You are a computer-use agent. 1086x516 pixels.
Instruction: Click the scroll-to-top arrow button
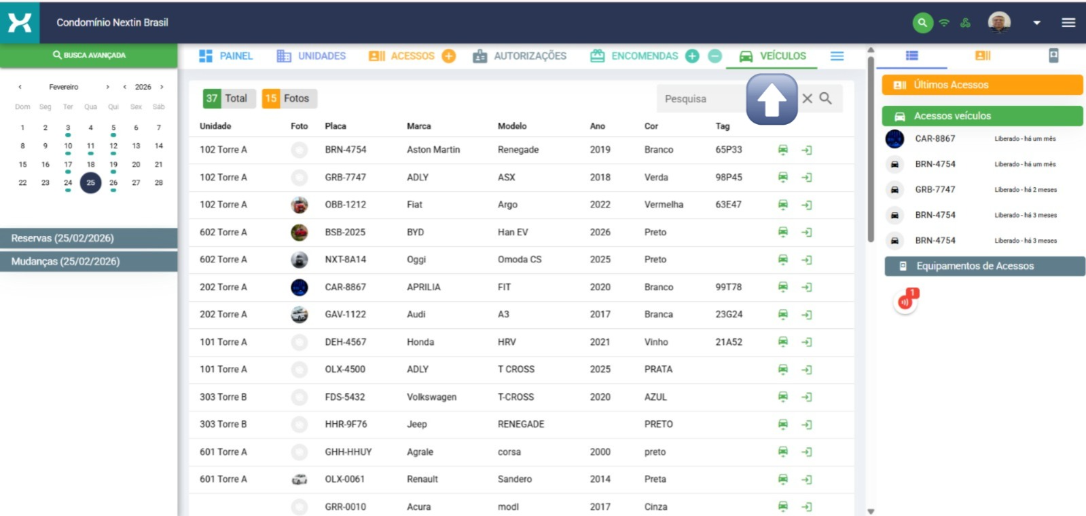pyautogui.click(x=772, y=100)
